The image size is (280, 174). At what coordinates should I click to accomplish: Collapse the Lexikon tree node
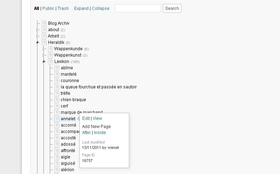tap(44, 62)
